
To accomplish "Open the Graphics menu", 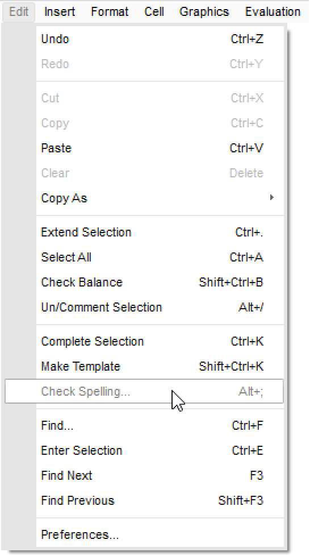I will pos(204,12).
